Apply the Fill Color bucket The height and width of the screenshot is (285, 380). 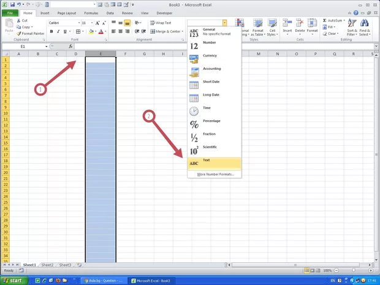tap(91, 31)
